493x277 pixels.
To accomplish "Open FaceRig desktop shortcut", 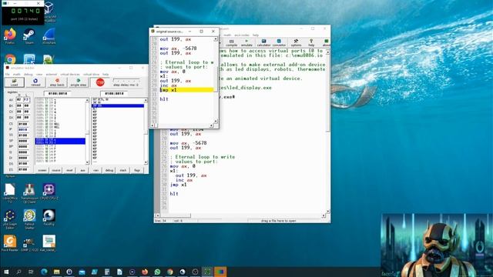I will [x=49, y=217].
